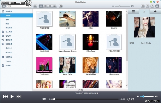This screenshot has width=161, height=103.
Task: Open the Beyond artist thumbnail
Action: (114, 19)
